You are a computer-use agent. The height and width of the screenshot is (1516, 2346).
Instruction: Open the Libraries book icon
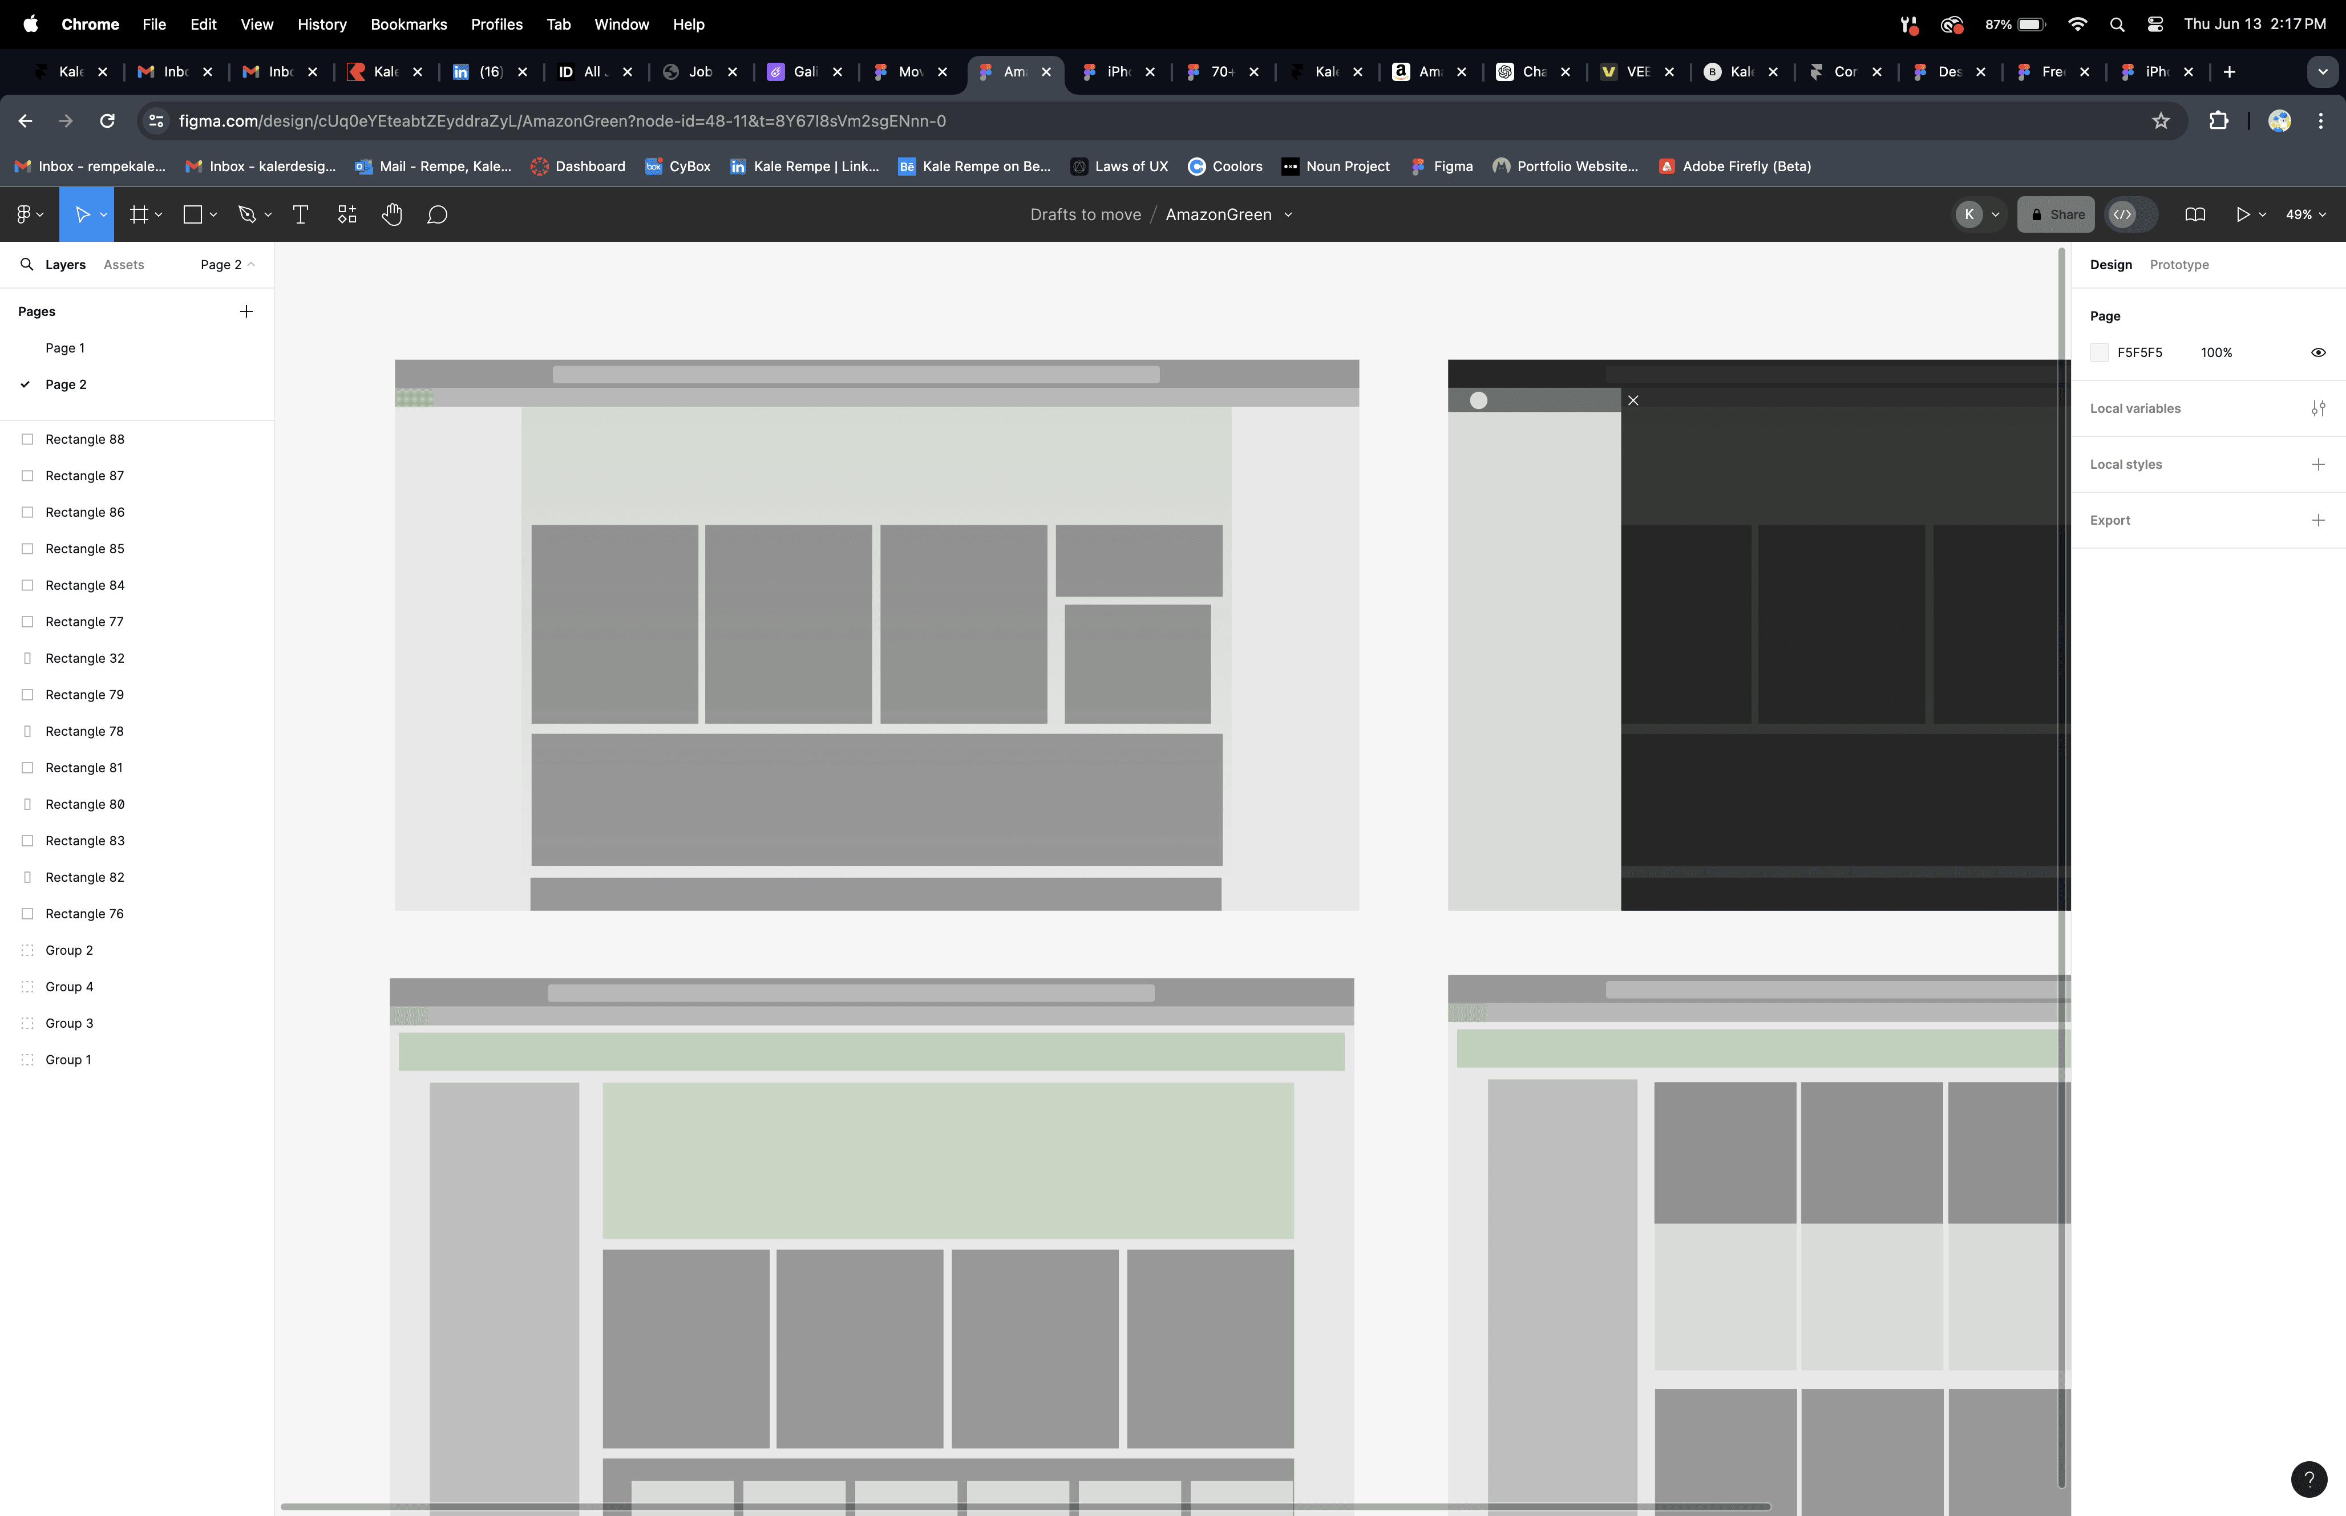tap(2194, 214)
